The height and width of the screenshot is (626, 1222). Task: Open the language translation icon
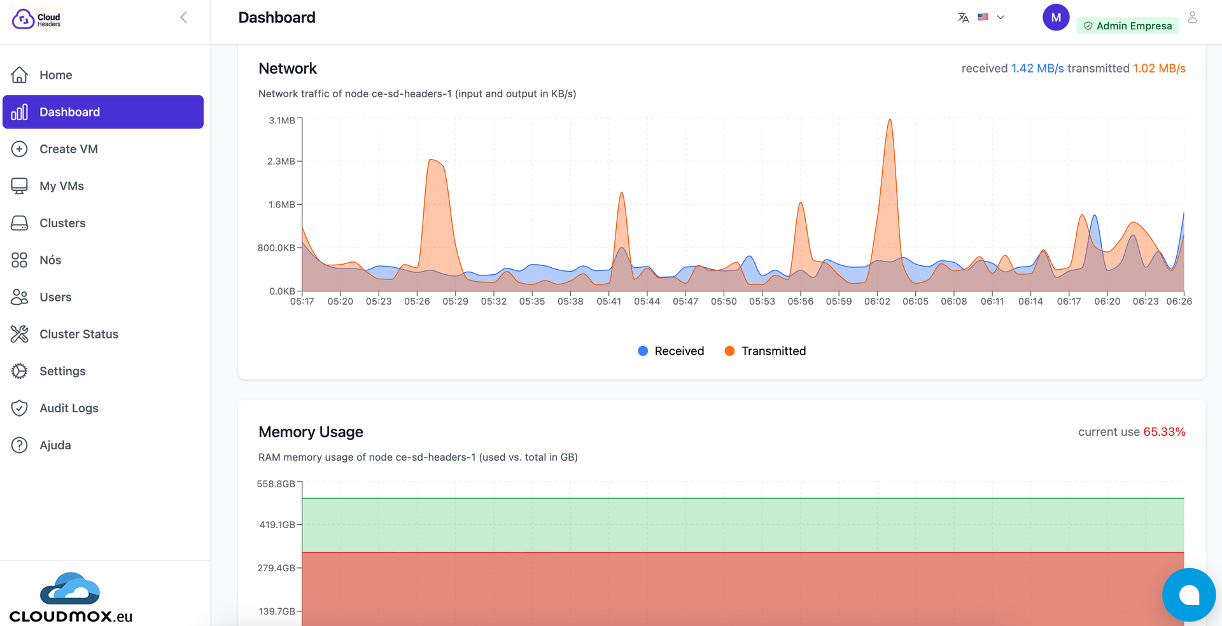pos(963,17)
